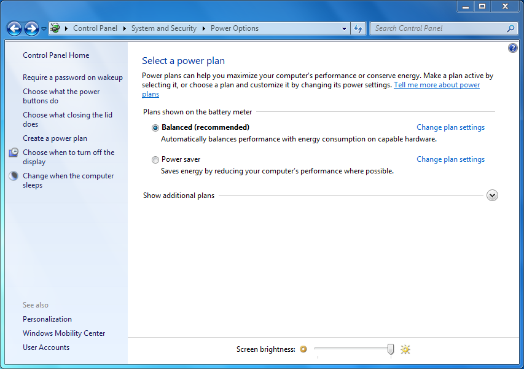Click the monitor-clock icon for display settings
524x369 pixels.
tap(14, 153)
